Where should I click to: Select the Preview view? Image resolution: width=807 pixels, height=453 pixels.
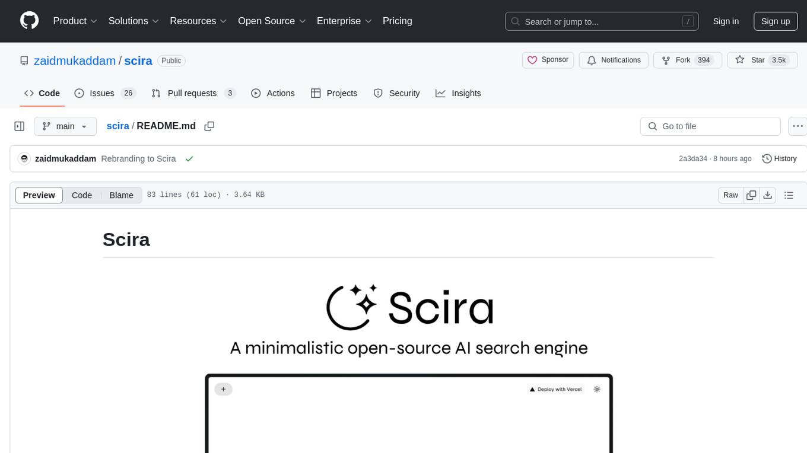click(39, 195)
